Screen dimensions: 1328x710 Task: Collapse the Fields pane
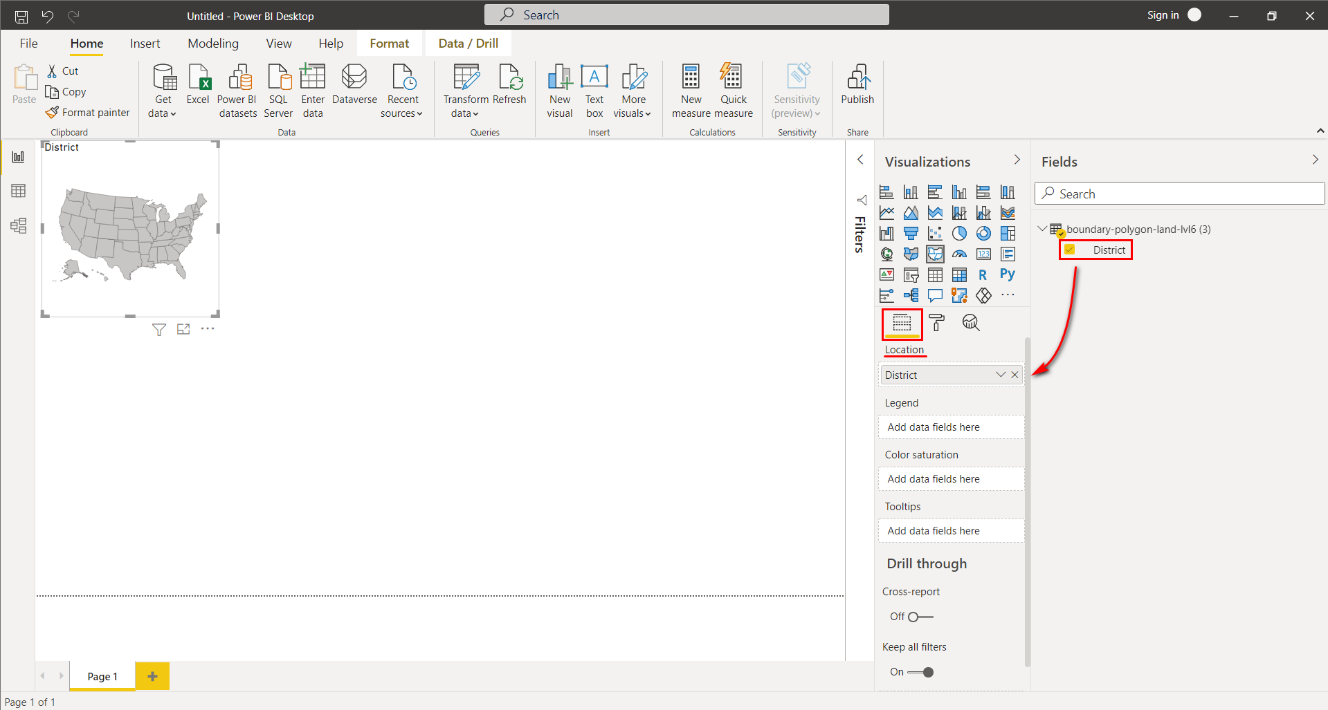[x=1315, y=160]
